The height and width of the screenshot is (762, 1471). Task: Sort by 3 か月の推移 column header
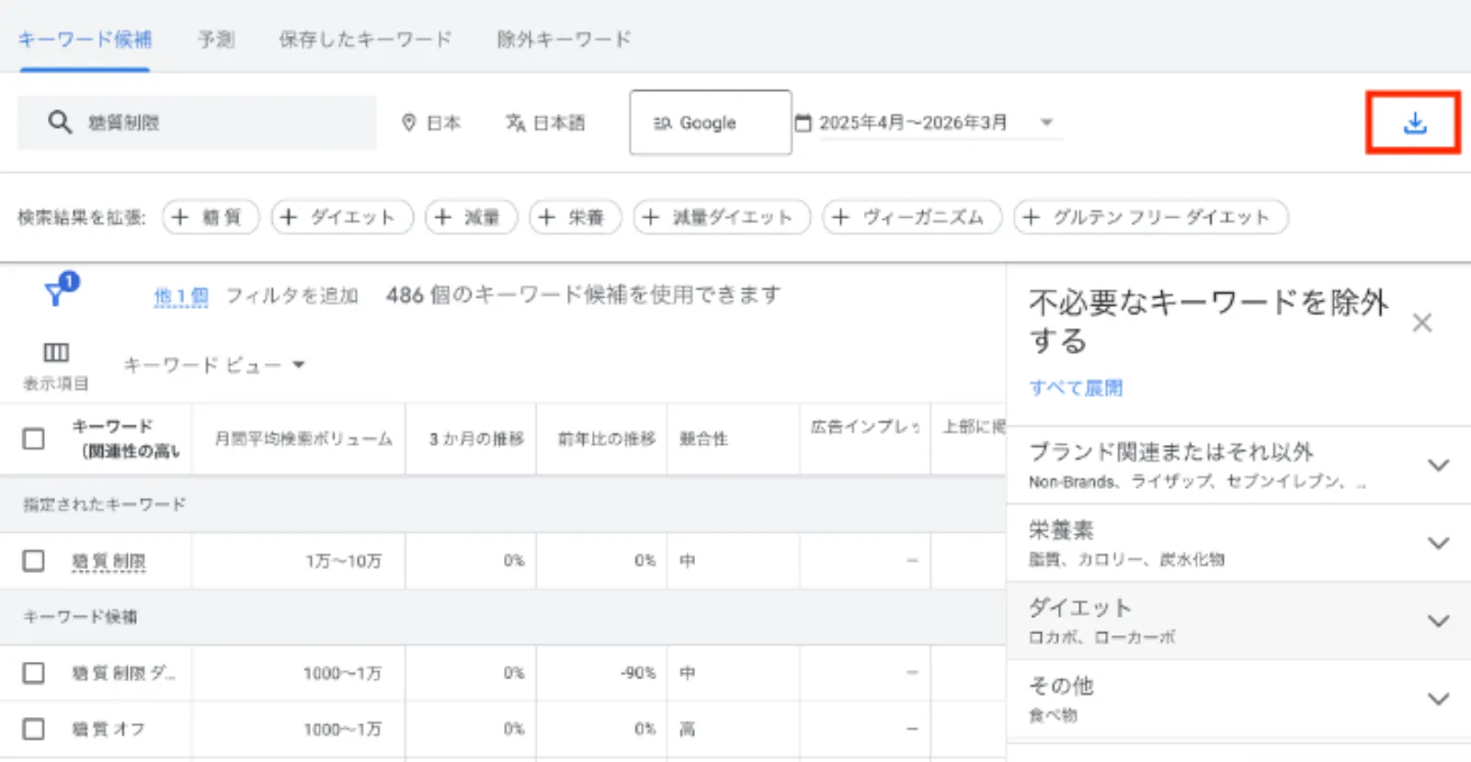tap(476, 439)
